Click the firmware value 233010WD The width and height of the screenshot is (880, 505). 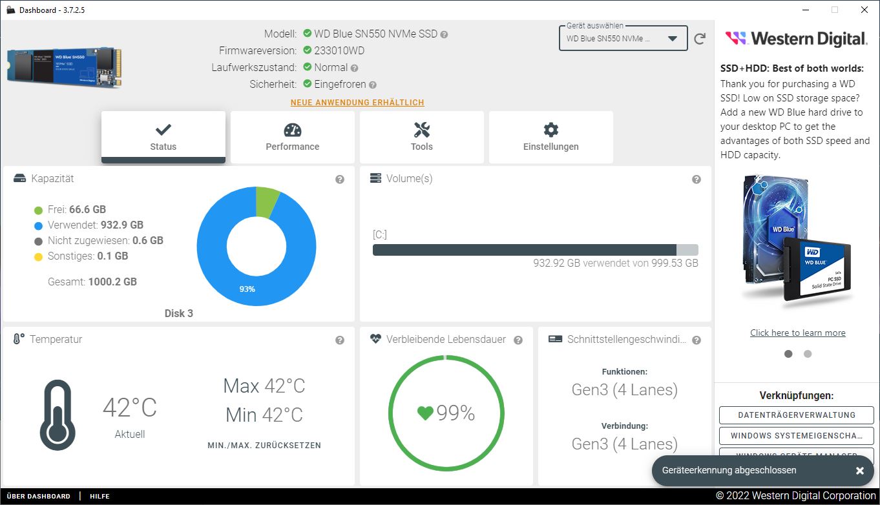339,50
